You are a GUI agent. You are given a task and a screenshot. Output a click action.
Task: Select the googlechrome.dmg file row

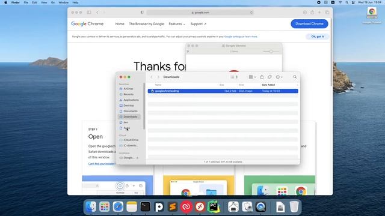click(x=223, y=91)
